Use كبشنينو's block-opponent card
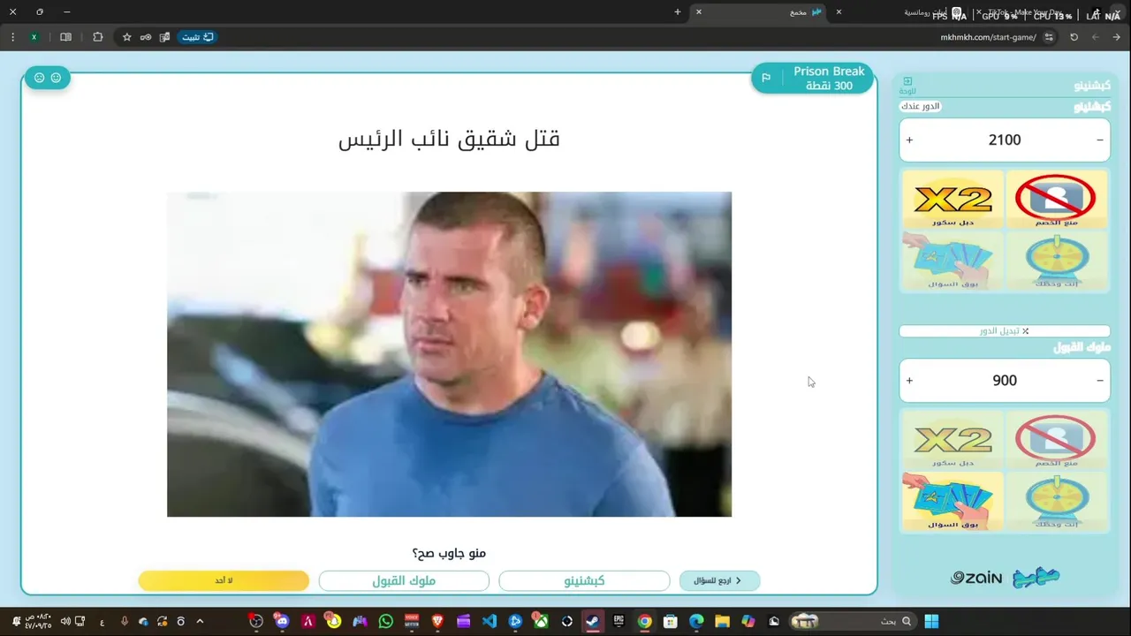This screenshot has height=636, width=1131. (x=1056, y=200)
